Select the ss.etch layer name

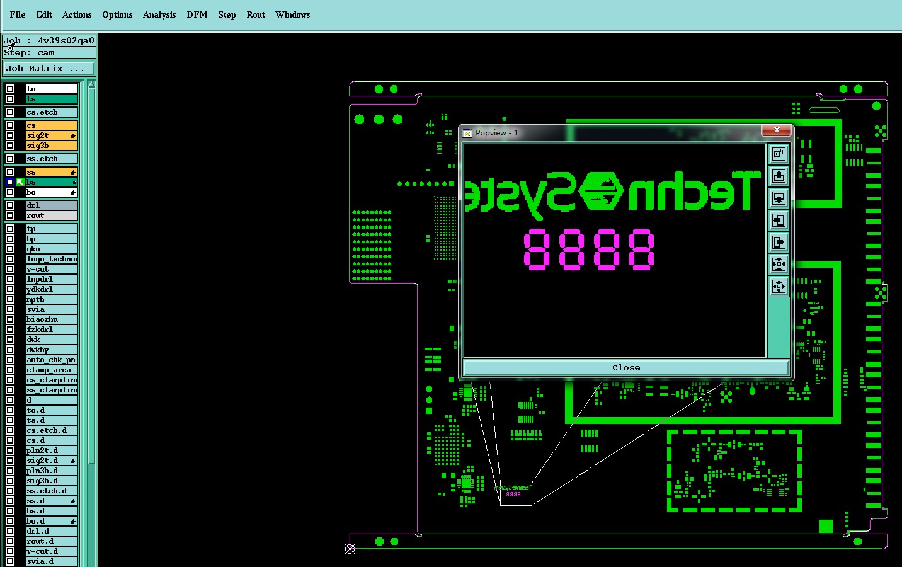pyautogui.click(x=51, y=159)
